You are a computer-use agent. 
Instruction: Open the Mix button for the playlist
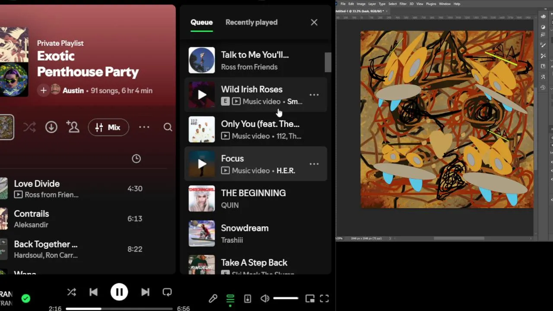click(108, 127)
